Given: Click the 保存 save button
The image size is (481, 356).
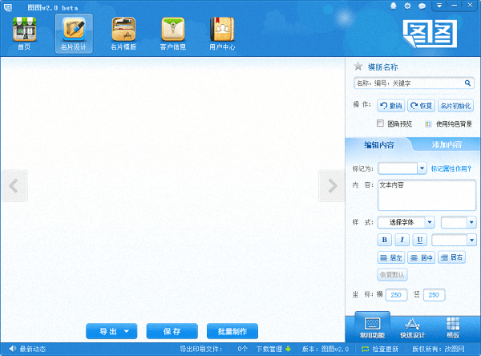Looking at the screenshot, I should [172, 331].
